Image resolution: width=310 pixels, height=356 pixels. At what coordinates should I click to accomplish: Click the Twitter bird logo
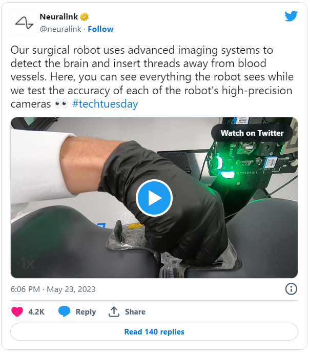[x=291, y=16]
